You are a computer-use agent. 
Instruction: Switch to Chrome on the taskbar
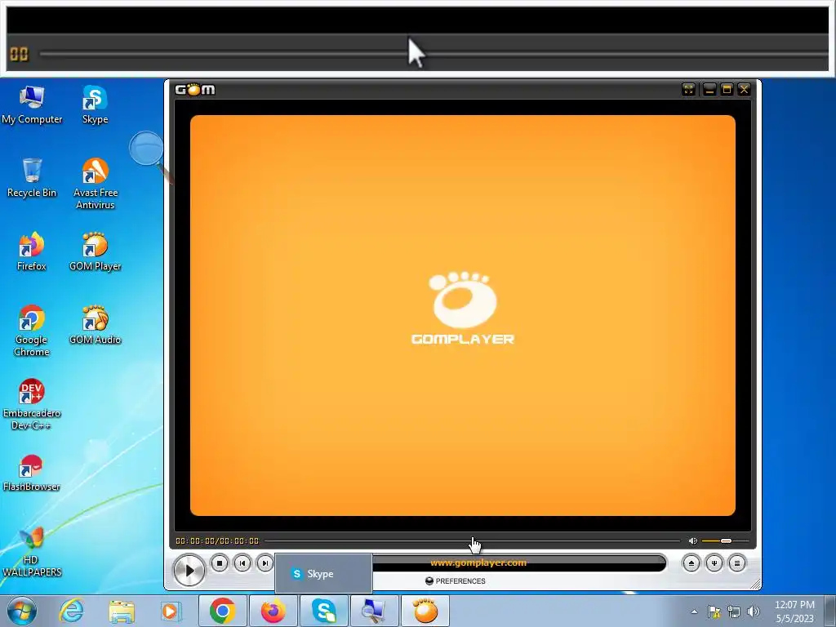tap(223, 611)
